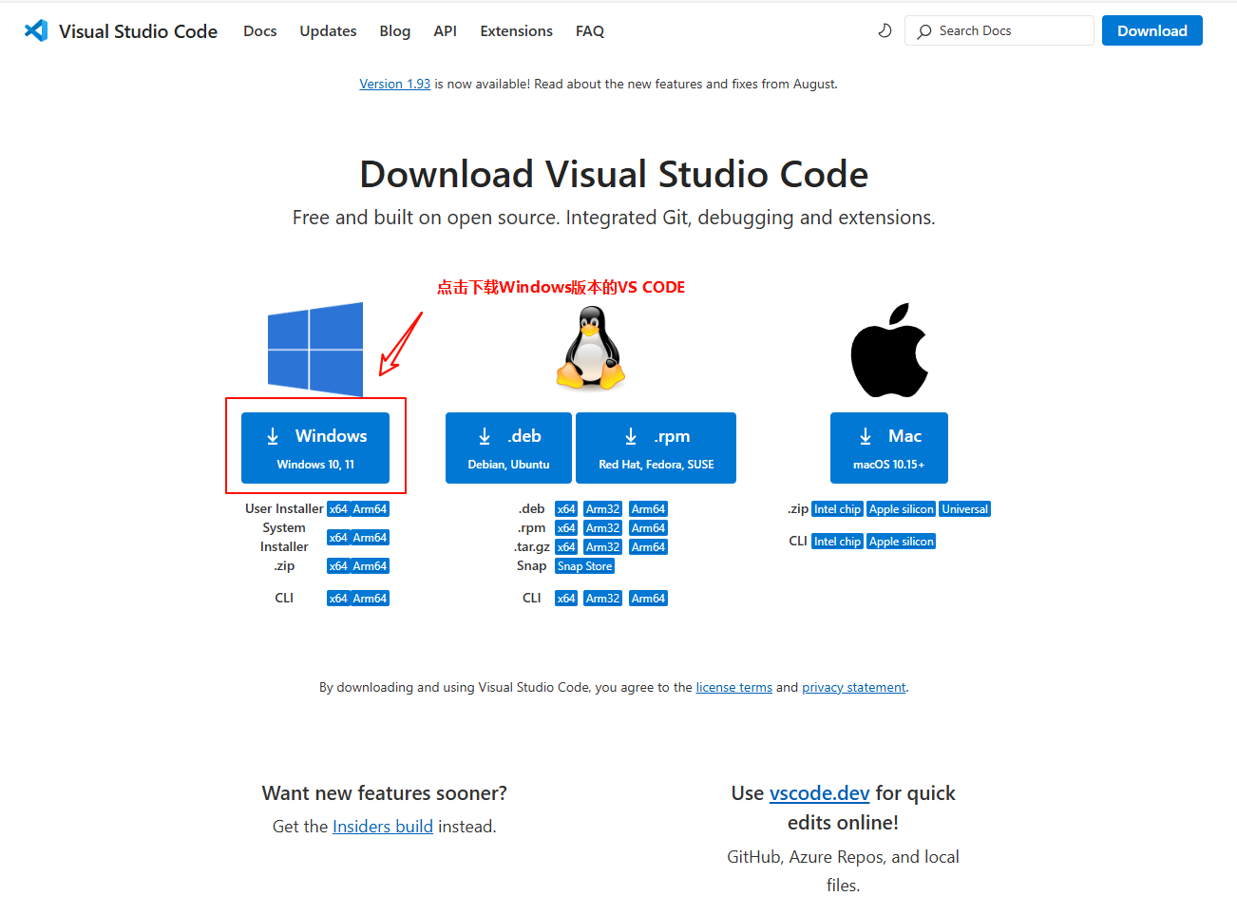Open the Snap Store badge for Linux
The image size is (1237, 915).
point(584,565)
